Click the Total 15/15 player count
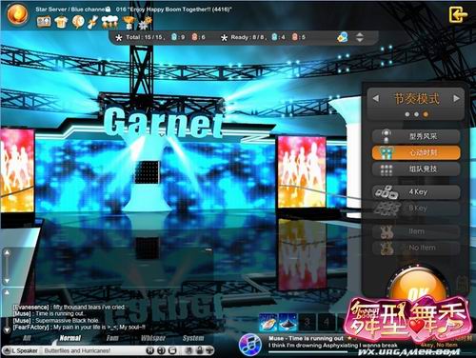Screen dimensions: 476x358 (x=145, y=37)
